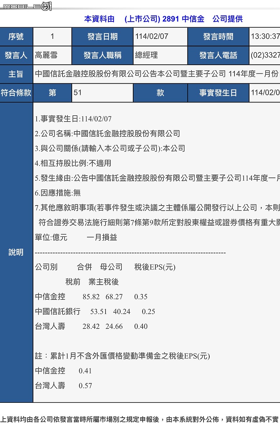Select 台灣人壽 after-tax value 24.66

(114, 326)
